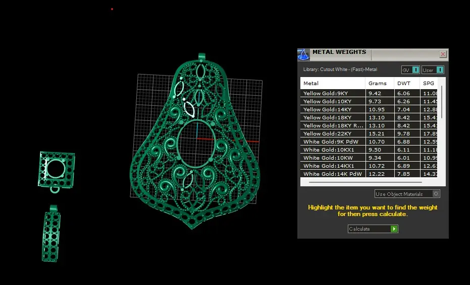Image resolution: width=470 pixels, height=285 pixels.
Task: Close the Metal Weights panel
Action: tap(443, 54)
